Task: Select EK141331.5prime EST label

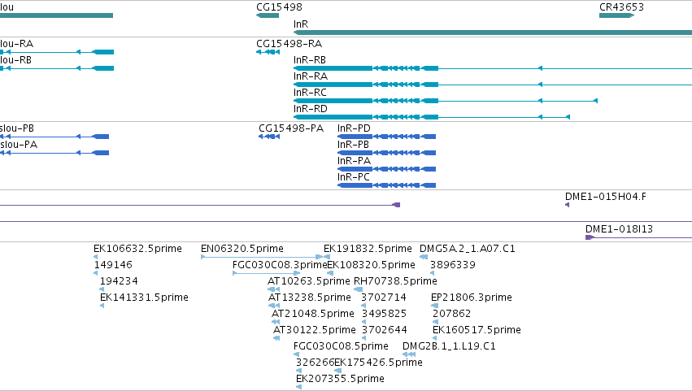Action: (x=144, y=298)
